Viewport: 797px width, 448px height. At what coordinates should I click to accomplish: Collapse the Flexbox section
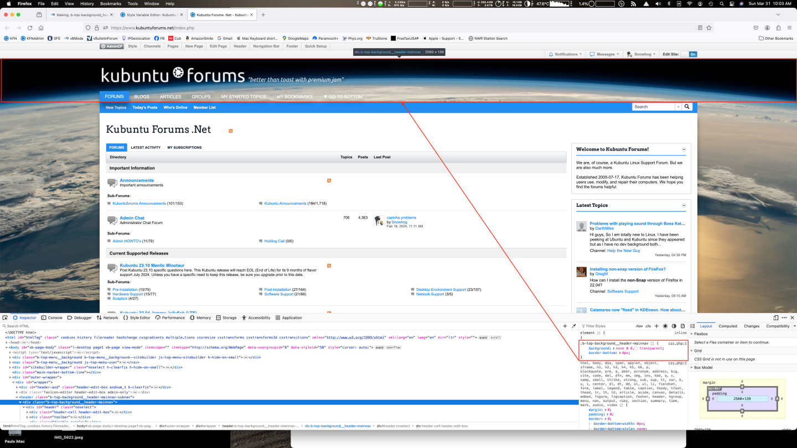pyautogui.click(x=691, y=334)
